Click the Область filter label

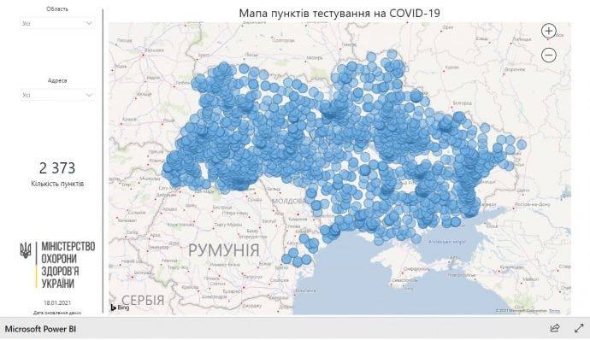click(57, 9)
